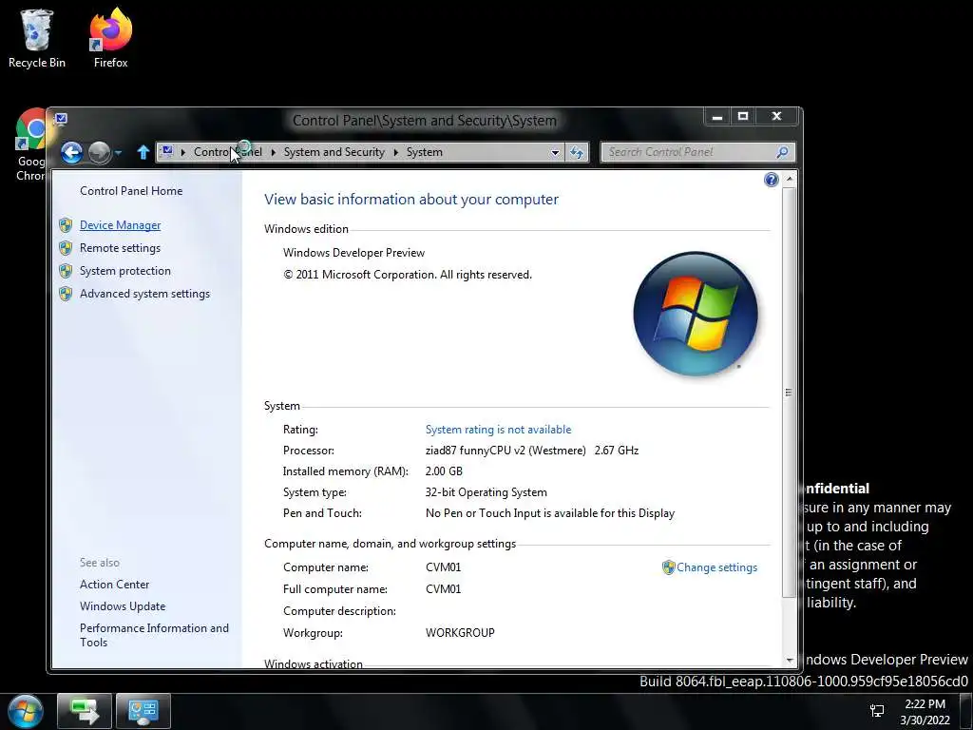Open Advanced system settings
Viewport: 973px width, 730px height.
[144, 294]
